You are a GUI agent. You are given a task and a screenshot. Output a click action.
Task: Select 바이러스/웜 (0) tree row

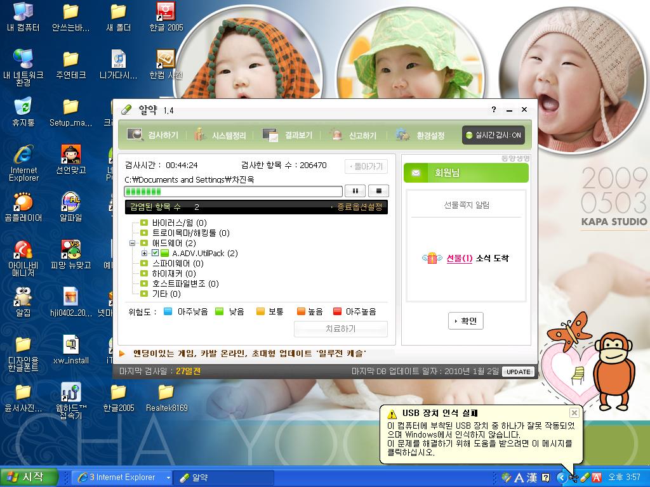[x=174, y=223]
